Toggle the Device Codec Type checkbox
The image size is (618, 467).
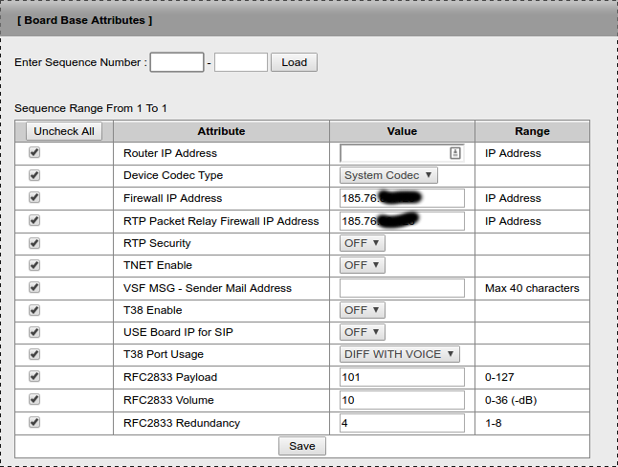point(34,175)
